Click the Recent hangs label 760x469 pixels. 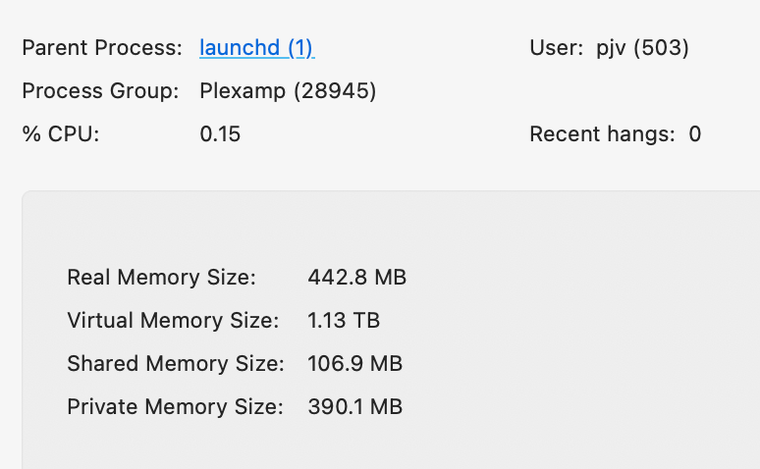tap(602, 134)
